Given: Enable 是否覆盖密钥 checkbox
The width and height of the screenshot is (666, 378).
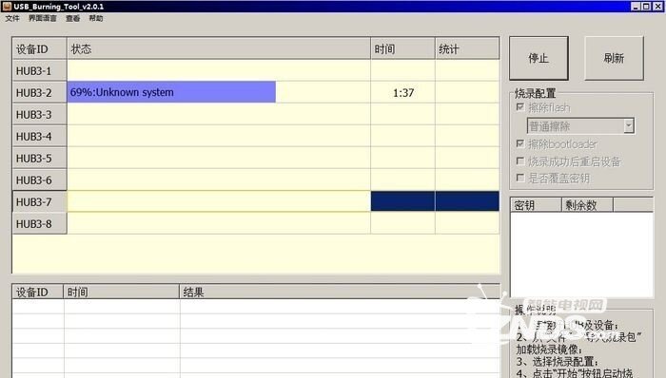Looking at the screenshot, I should [519, 178].
